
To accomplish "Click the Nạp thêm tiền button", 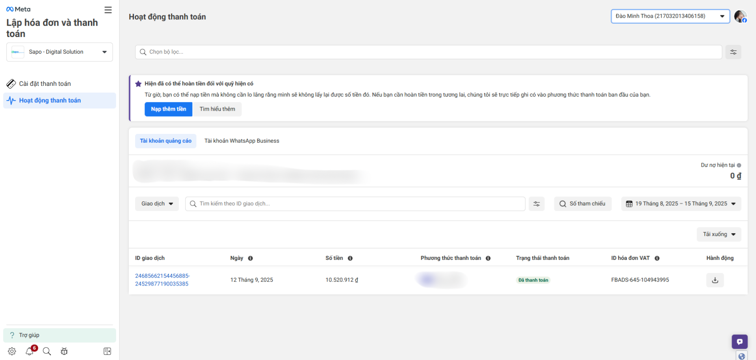I will click(x=168, y=109).
